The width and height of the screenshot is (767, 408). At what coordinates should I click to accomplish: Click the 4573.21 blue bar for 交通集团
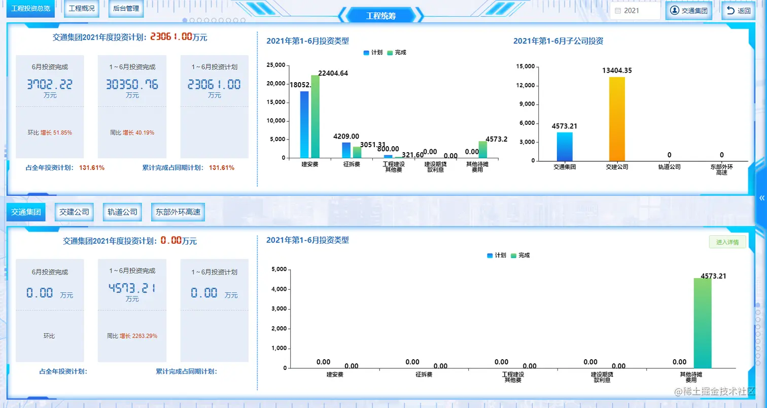click(565, 147)
